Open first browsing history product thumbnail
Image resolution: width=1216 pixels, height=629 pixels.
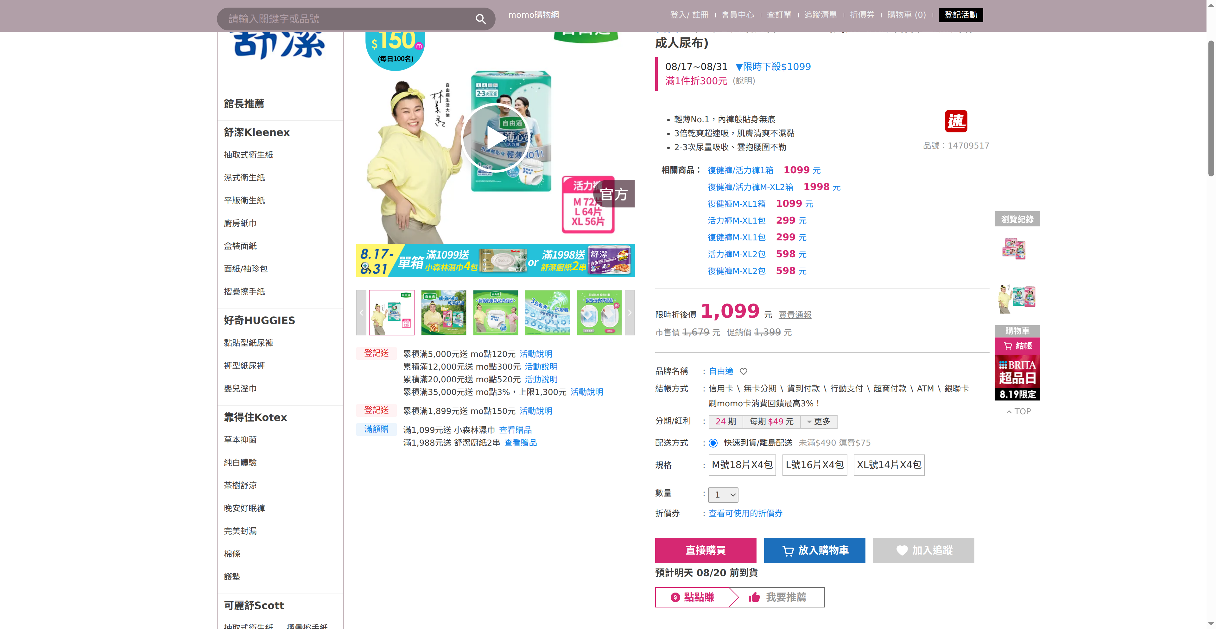tap(1013, 249)
